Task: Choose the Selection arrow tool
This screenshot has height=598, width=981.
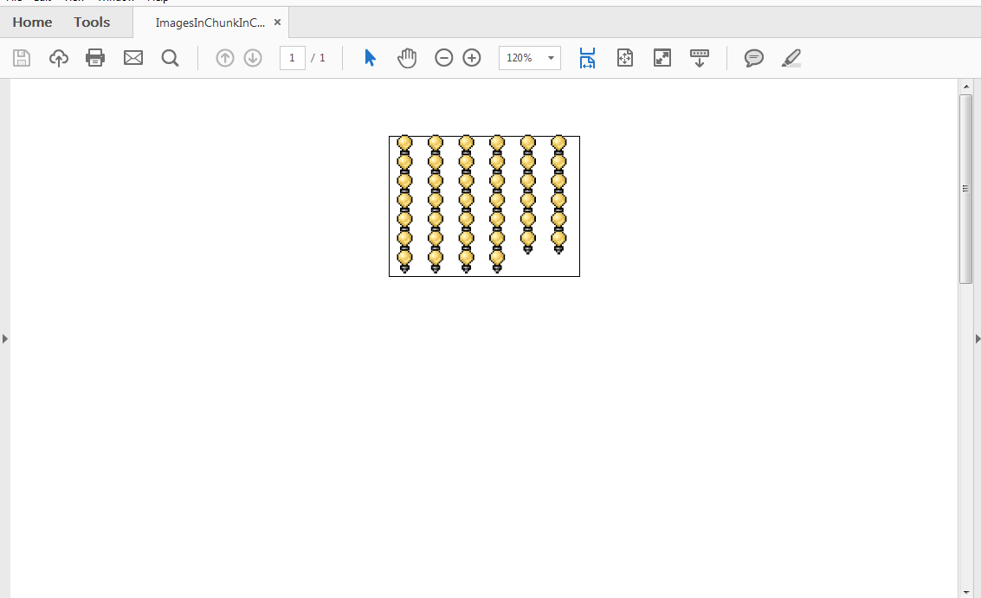Action: pos(370,58)
